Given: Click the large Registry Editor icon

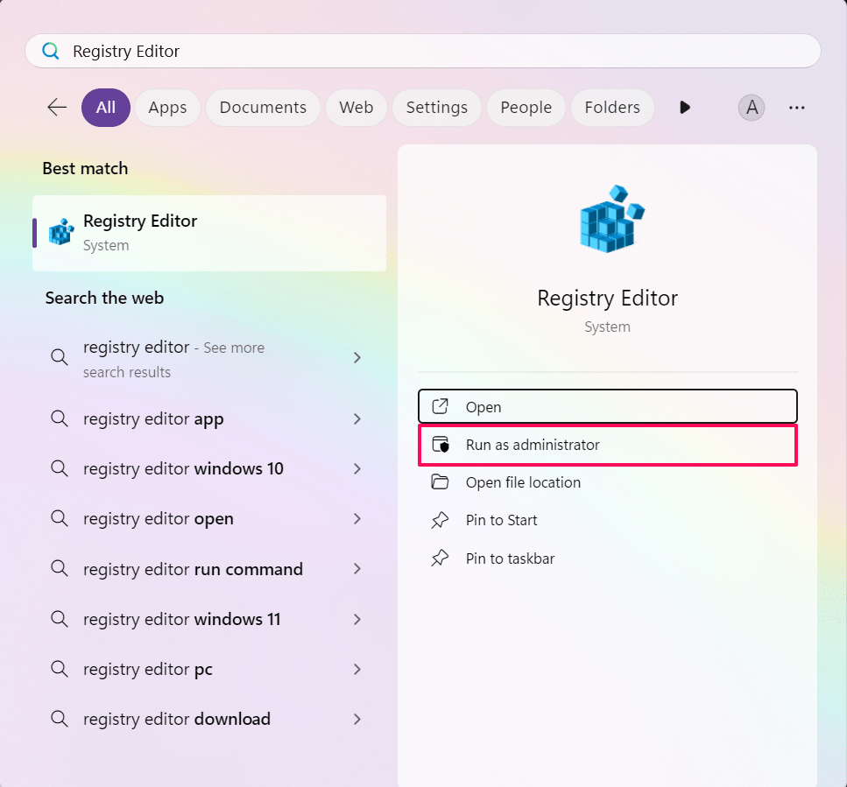Looking at the screenshot, I should click(x=608, y=220).
